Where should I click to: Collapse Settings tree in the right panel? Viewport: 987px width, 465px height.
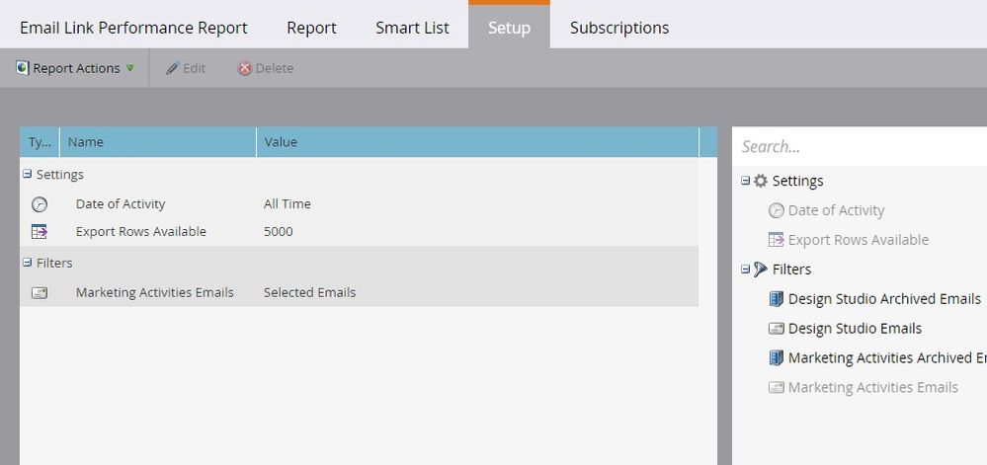[x=746, y=181]
